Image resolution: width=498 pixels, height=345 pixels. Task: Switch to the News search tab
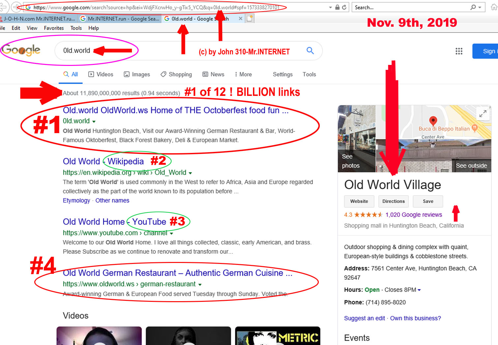pyautogui.click(x=213, y=74)
